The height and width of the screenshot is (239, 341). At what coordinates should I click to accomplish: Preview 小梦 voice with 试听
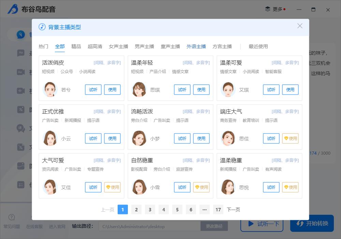182,138
